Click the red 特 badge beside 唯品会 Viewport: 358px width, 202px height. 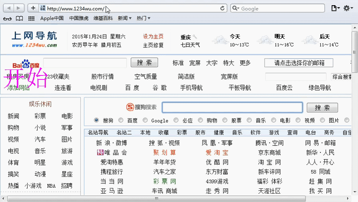(x=100, y=152)
